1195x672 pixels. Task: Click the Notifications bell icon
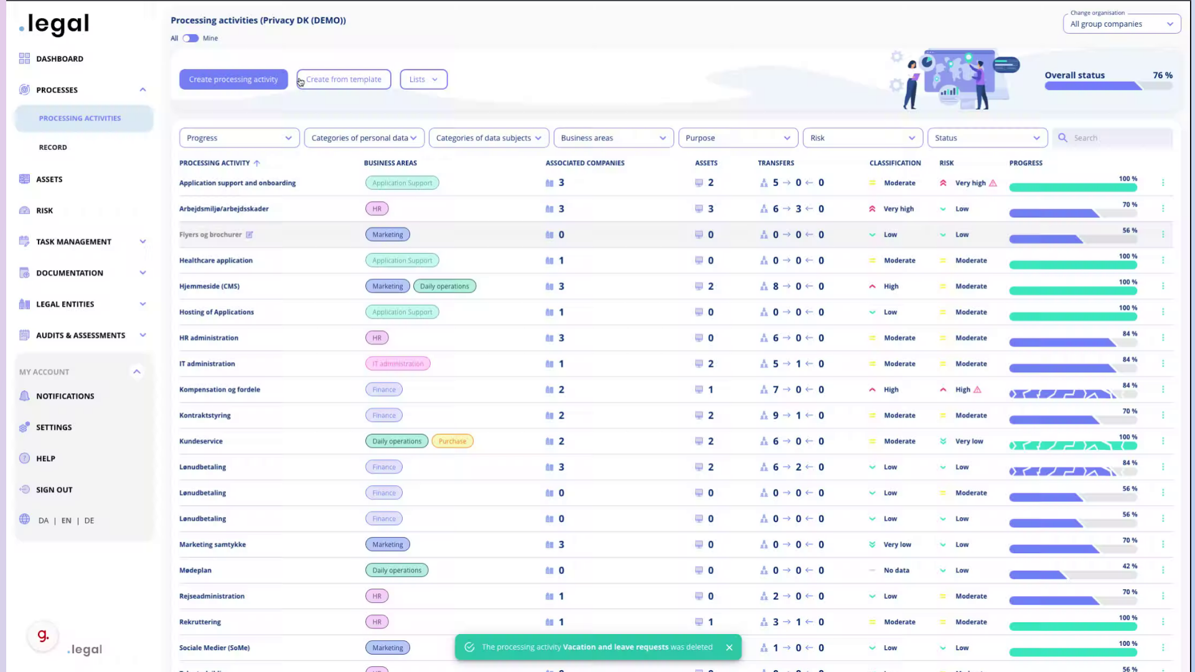(24, 396)
